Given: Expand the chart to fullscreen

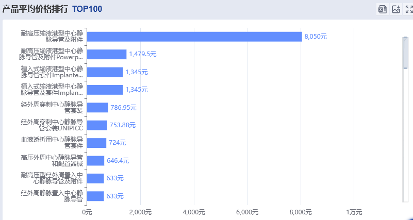Looking at the screenshot, I should (x=409, y=9).
